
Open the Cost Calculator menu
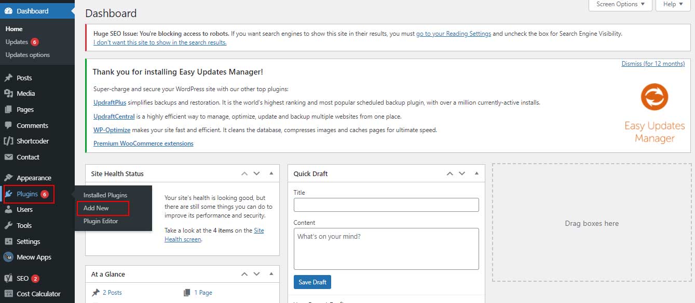pos(37,294)
